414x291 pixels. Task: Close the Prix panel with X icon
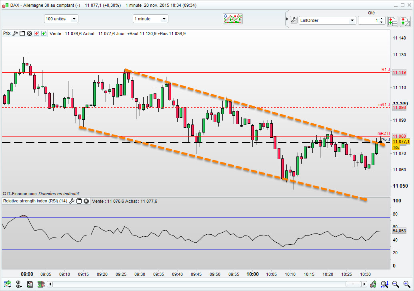pos(30,33)
